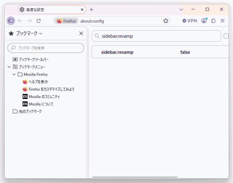Click the horizontal scrollbar at bottom

tap(135, 177)
